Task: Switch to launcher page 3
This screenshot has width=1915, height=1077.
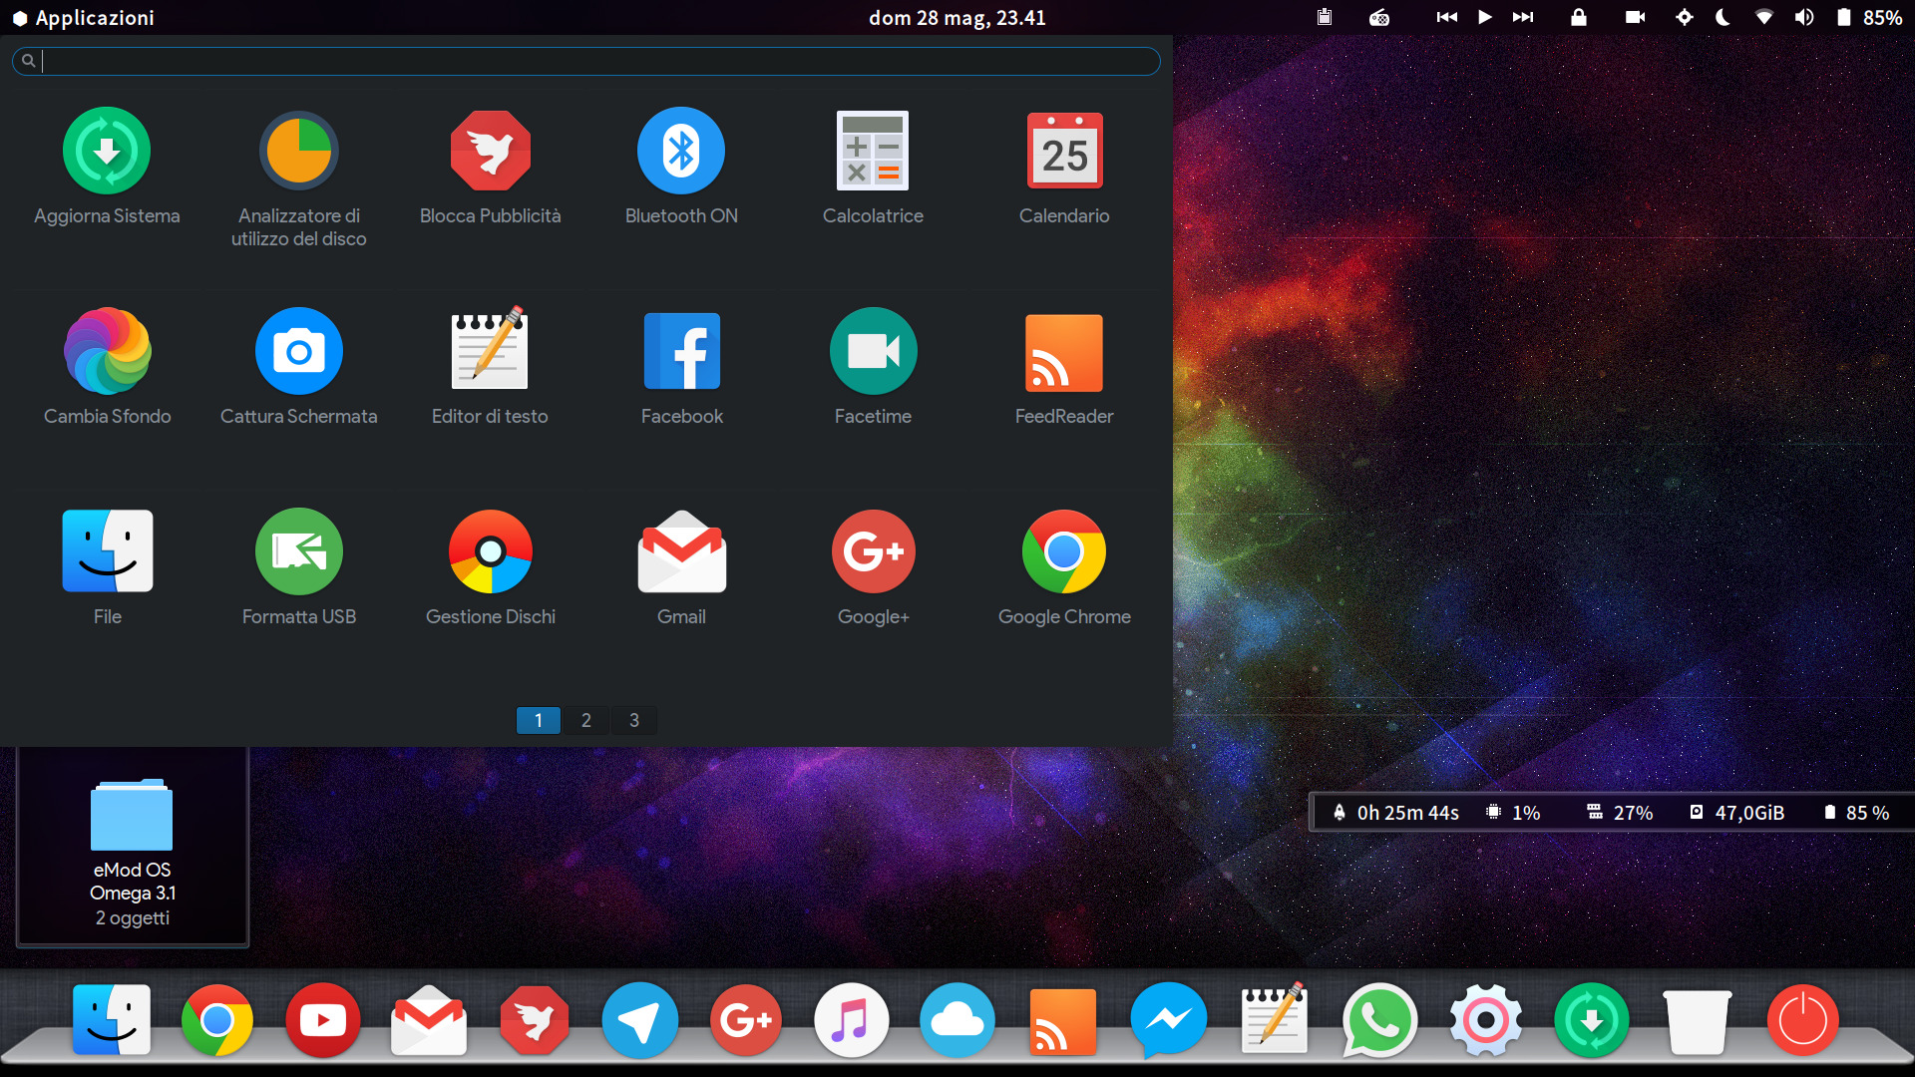Action: point(634,720)
